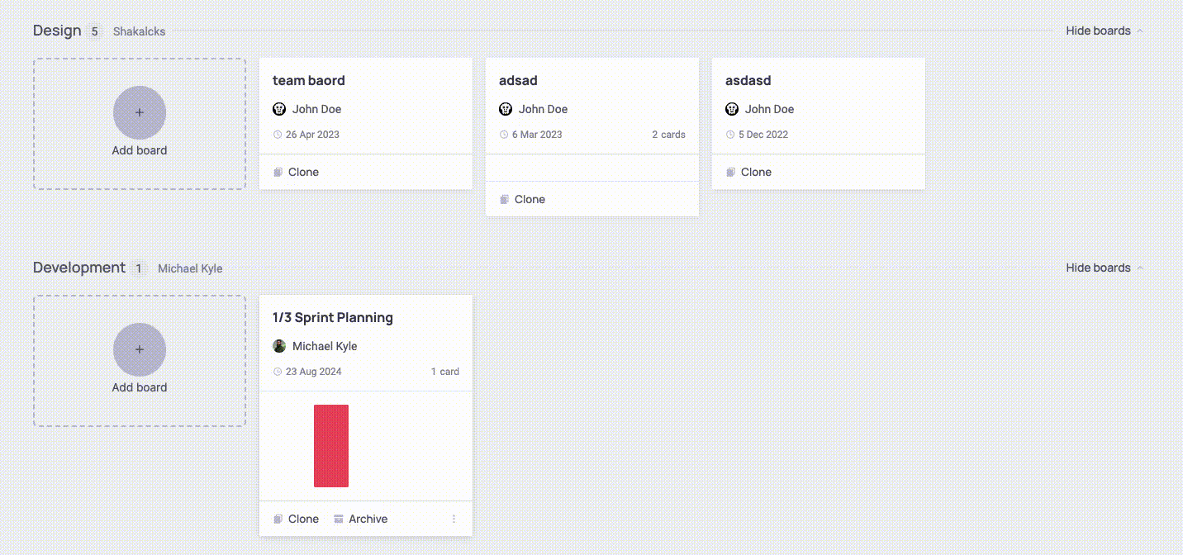This screenshot has width=1183, height=555.
Task: Click clone icon on adsad card
Action: [505, 200]
